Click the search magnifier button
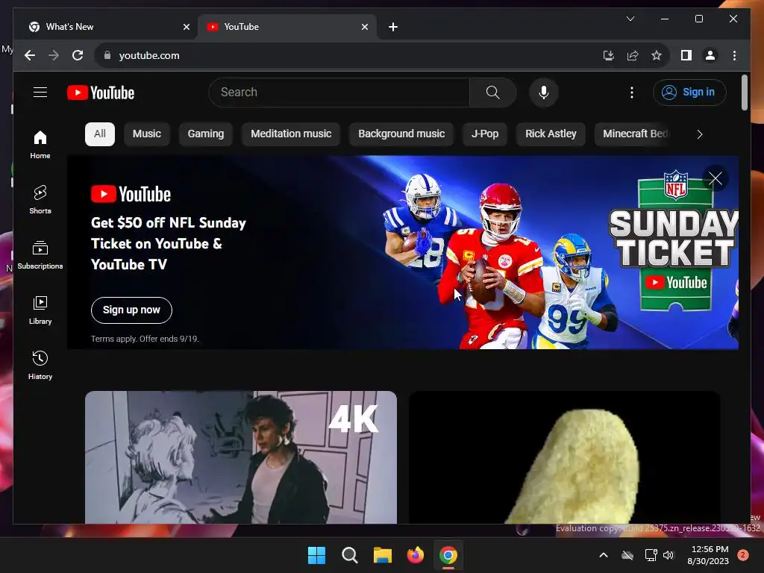The height and width of the screenshot is (573, 764). pos(492,93)
